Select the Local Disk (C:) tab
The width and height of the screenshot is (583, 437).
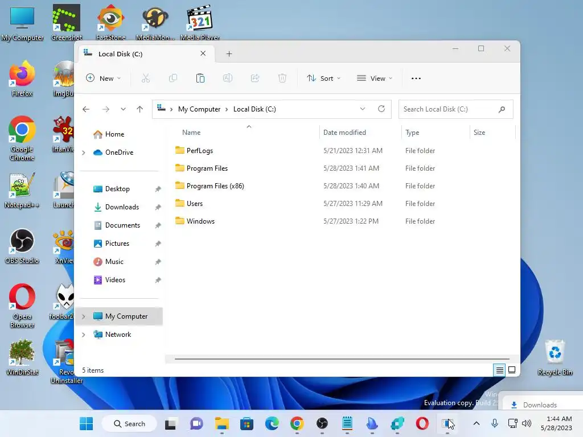pyautogui.click(x=147, y=54)
